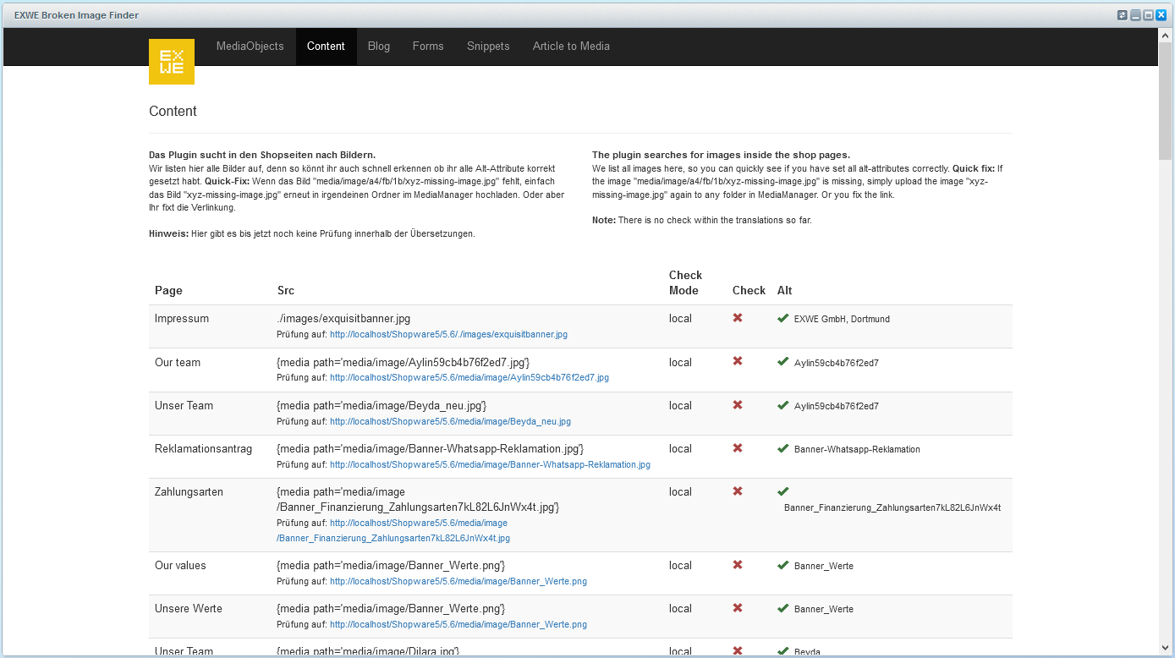Go to the Snippets tab
The height and width of the screenshot is (658, 1175).
[x=488, y=47]
